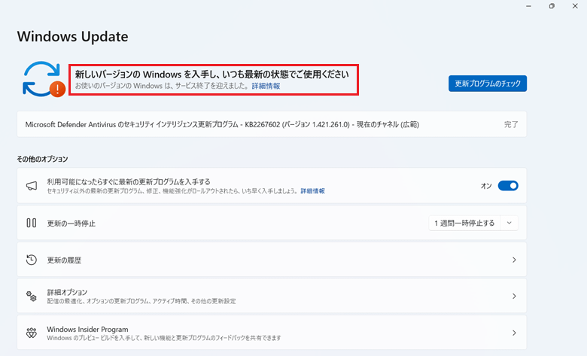Toggle off 利用可能になったらすぐに最新の更新プログラムを入手する switch
Screen dimensions: 587x356
[x=508, y=186]
